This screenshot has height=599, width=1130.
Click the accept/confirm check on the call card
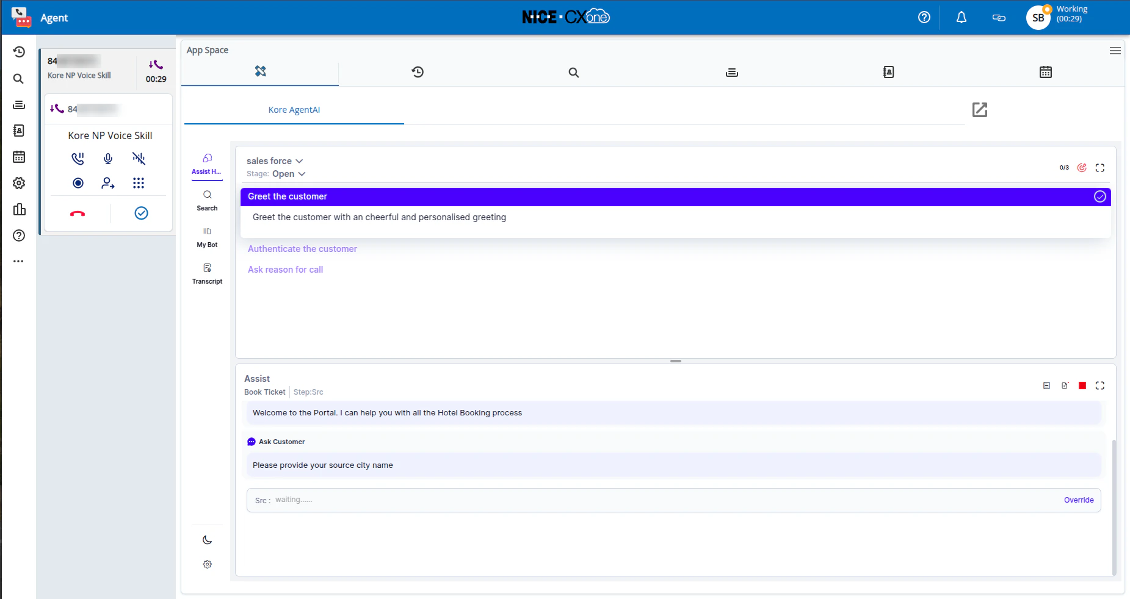(141, 213)
